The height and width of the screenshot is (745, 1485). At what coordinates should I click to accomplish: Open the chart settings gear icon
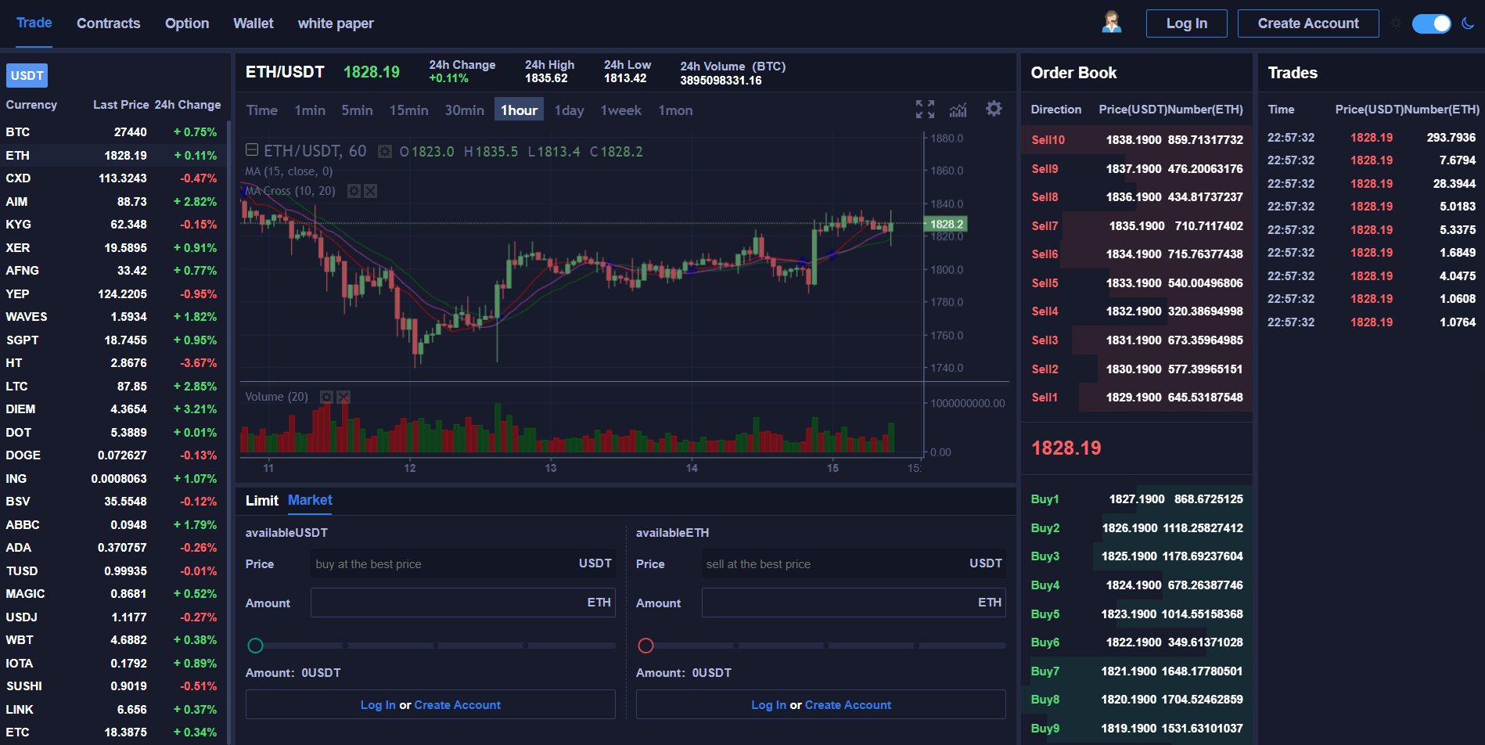994,109
